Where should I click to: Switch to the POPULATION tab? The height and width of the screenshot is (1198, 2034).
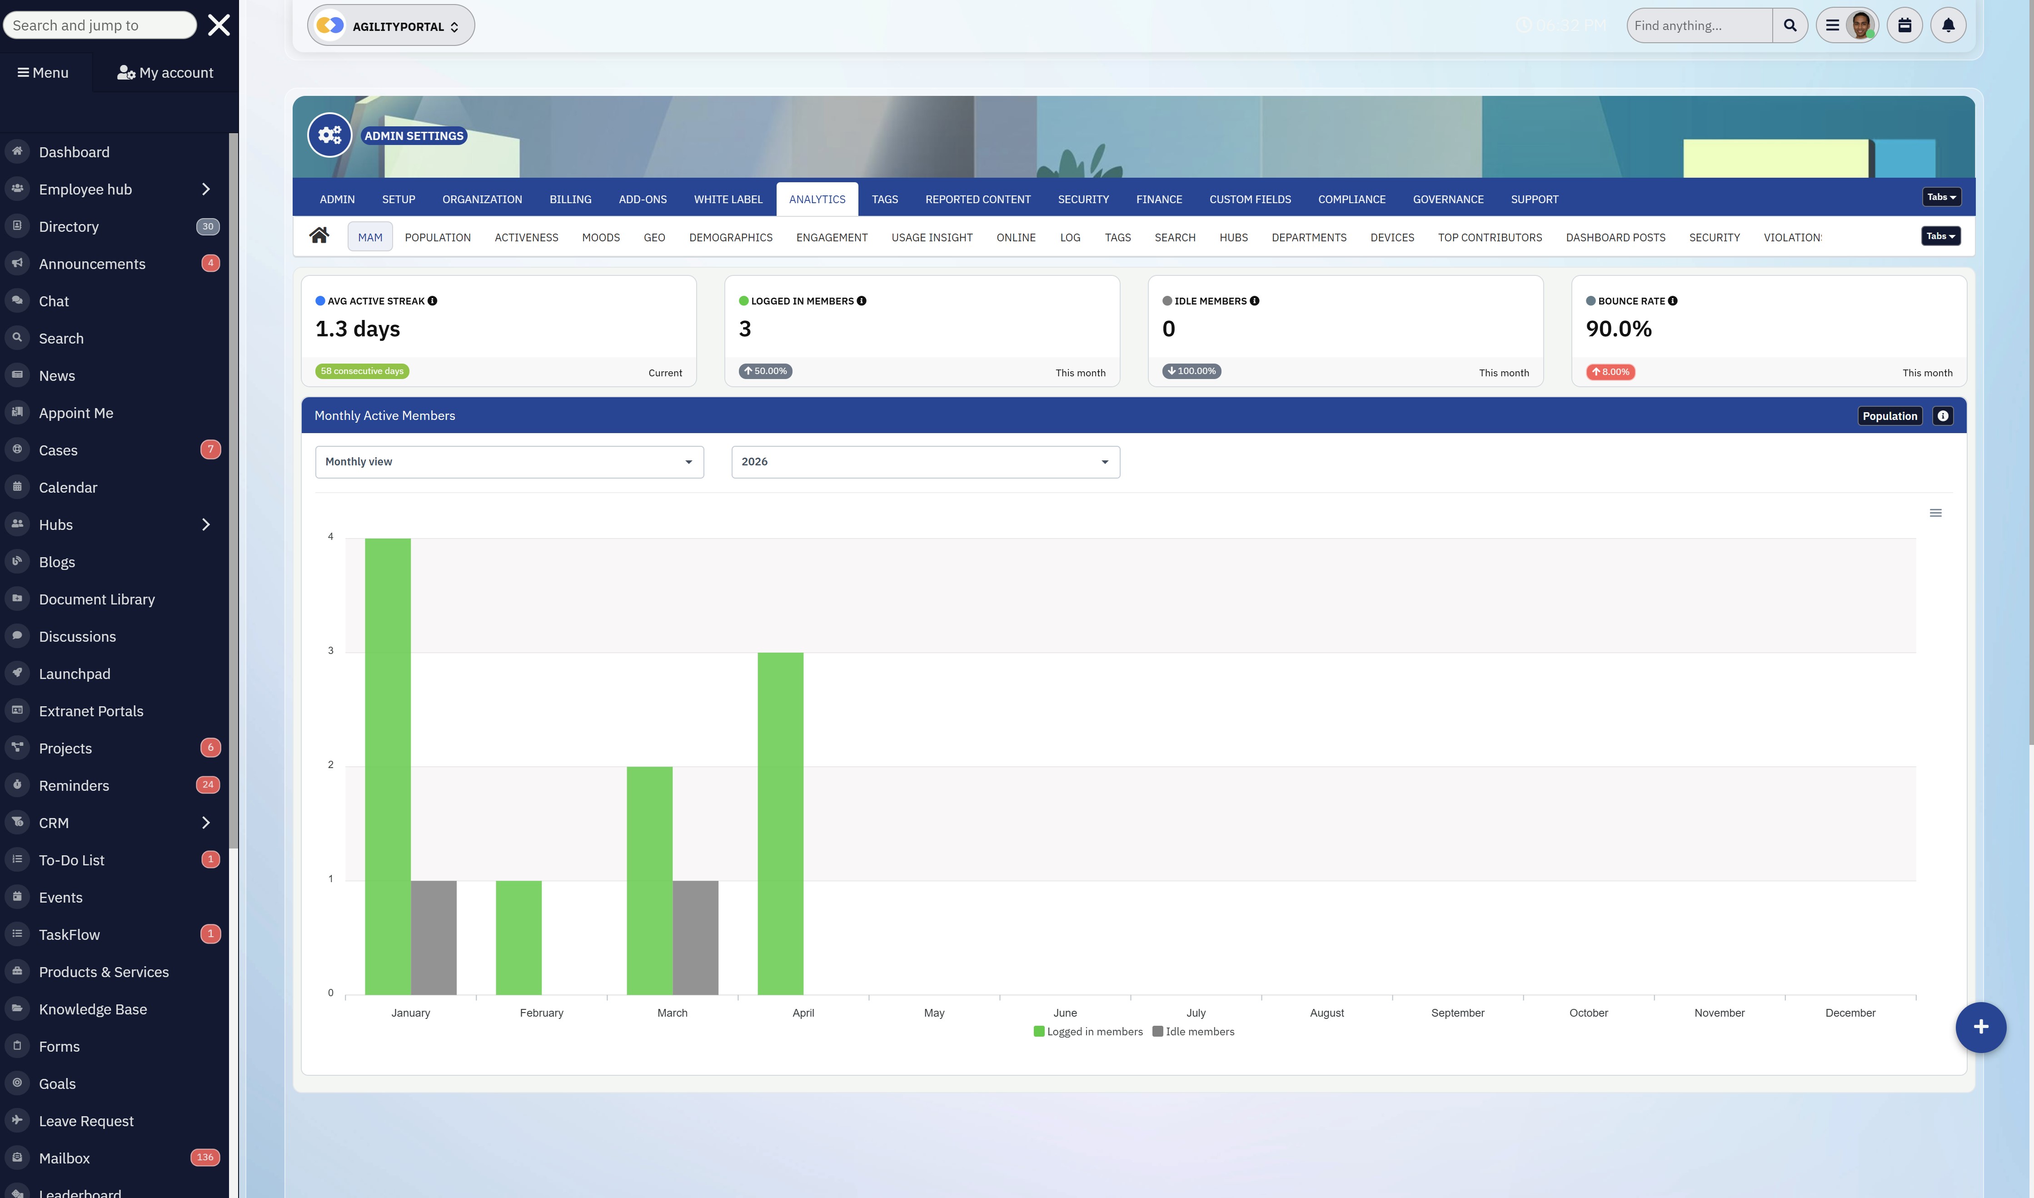tap(438, 237)
